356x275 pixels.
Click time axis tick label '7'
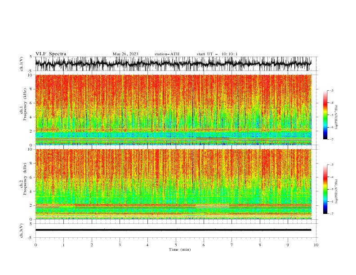(x=232, y=245)
